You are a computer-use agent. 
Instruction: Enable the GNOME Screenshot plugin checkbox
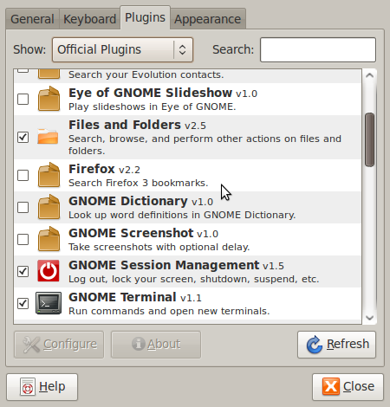23,239
